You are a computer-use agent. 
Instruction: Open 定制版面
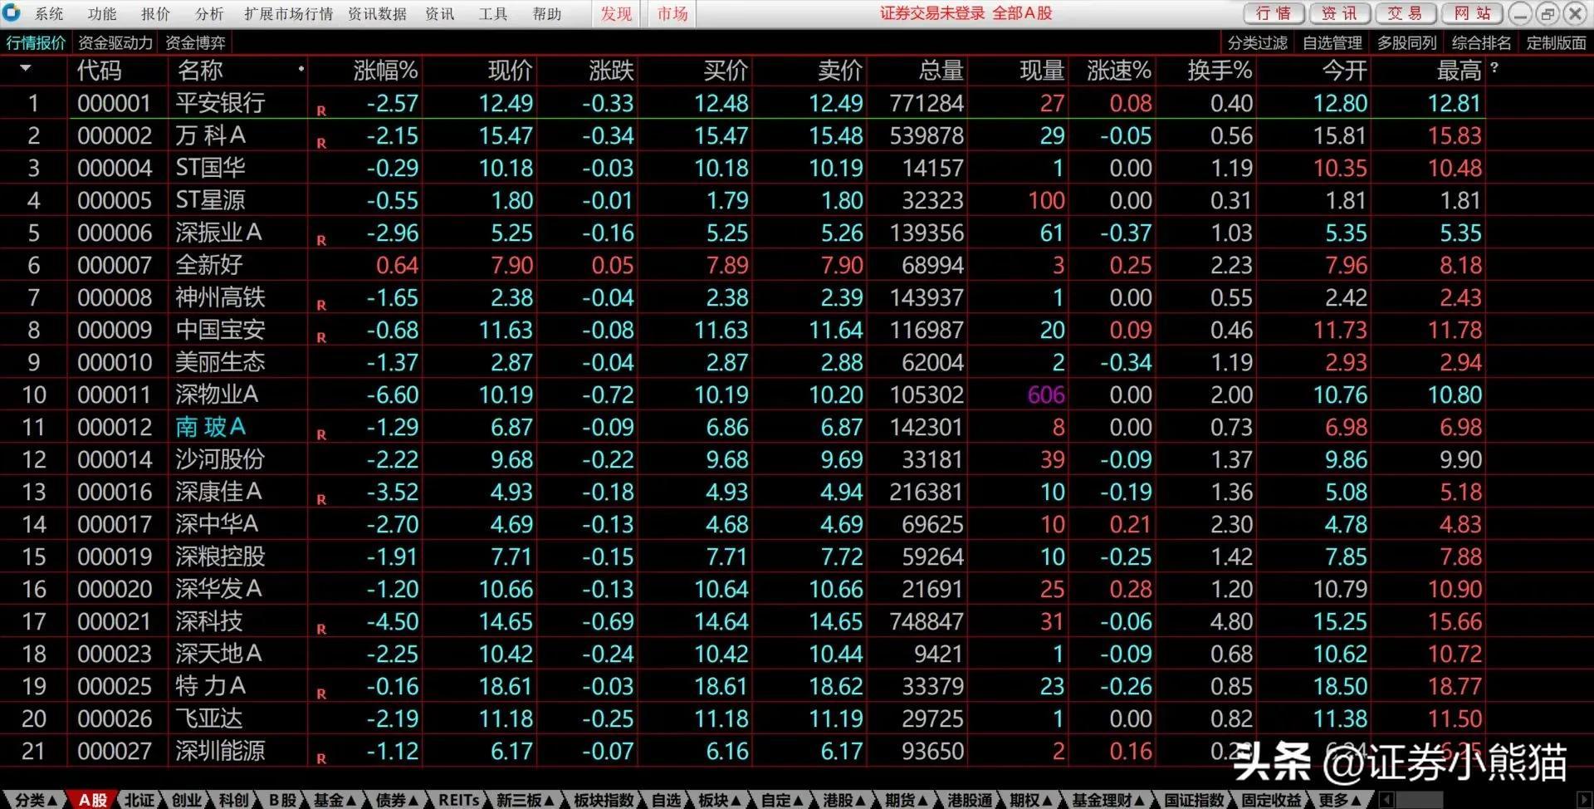click(x=1557, y=42)
